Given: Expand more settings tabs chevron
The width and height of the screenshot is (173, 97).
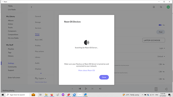Looking at the screenshot, I should (x=41, y=73).
